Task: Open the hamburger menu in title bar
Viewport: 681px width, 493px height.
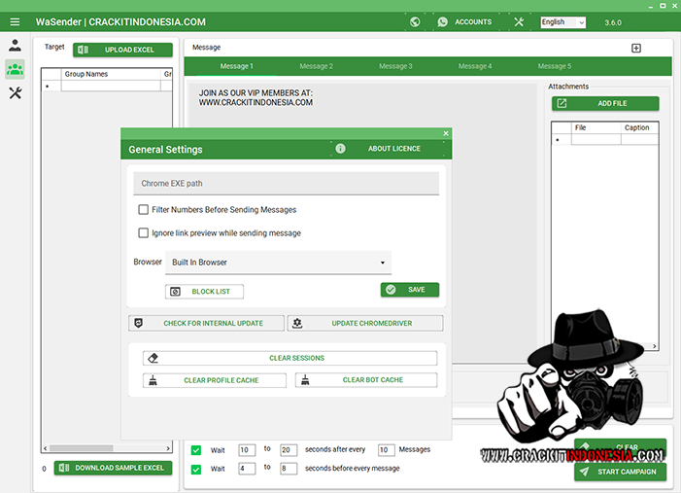Action: 15,21
